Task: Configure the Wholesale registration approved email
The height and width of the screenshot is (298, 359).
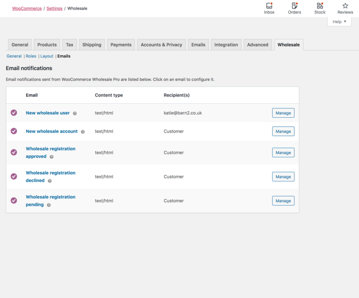Action: [x=283, y=152]
